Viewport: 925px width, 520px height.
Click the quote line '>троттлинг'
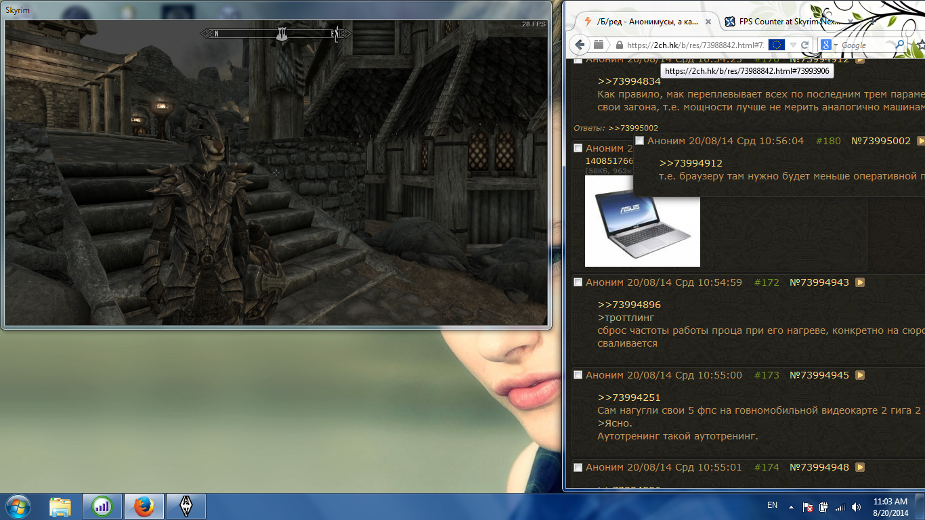click(x=626, y=318)
